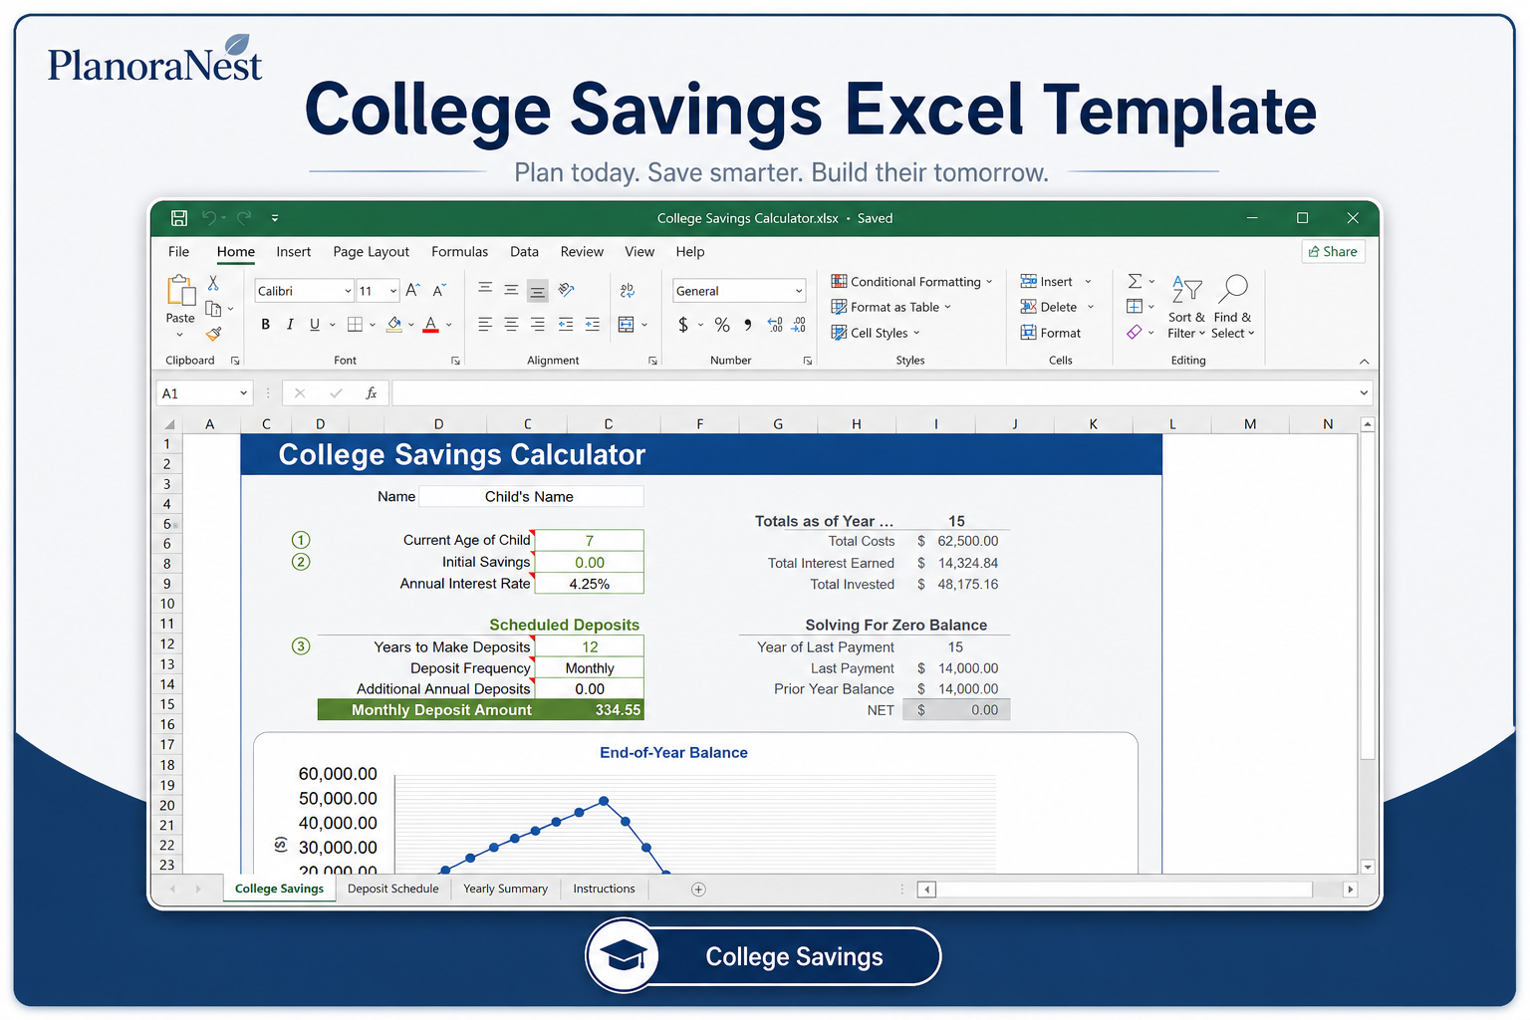Switch to the Page Layout tab
Image resolution: width=1530 pixels, height=1020 pixels.
[x=372, y=252]
